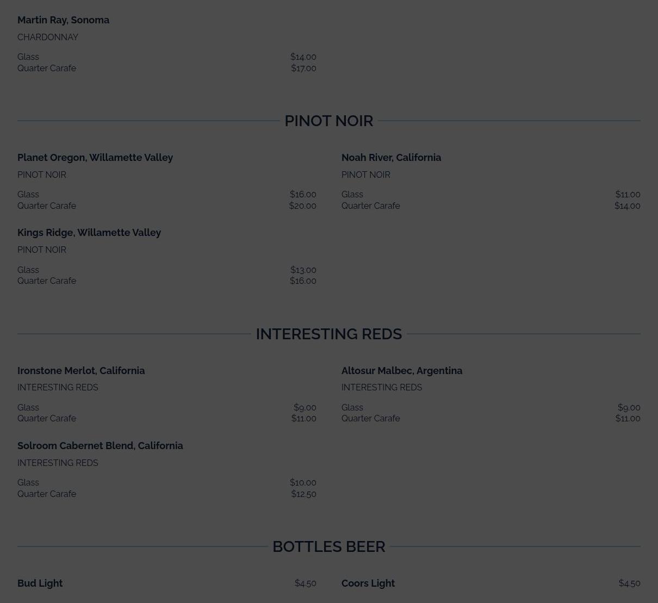This screenshot has height=603, width=658.
Task: Click the CHARDONNAY label under Martin Ray
Action: coord(48,38)
